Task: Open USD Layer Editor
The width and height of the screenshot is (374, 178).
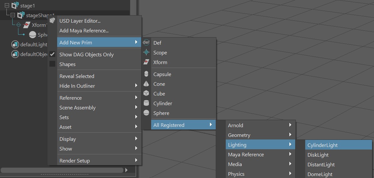Action: pos(80,21)
